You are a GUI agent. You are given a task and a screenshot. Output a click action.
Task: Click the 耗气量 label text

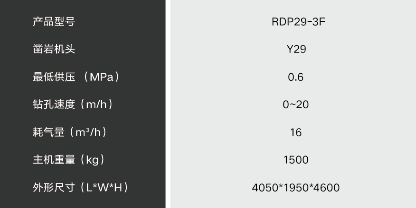48,132
